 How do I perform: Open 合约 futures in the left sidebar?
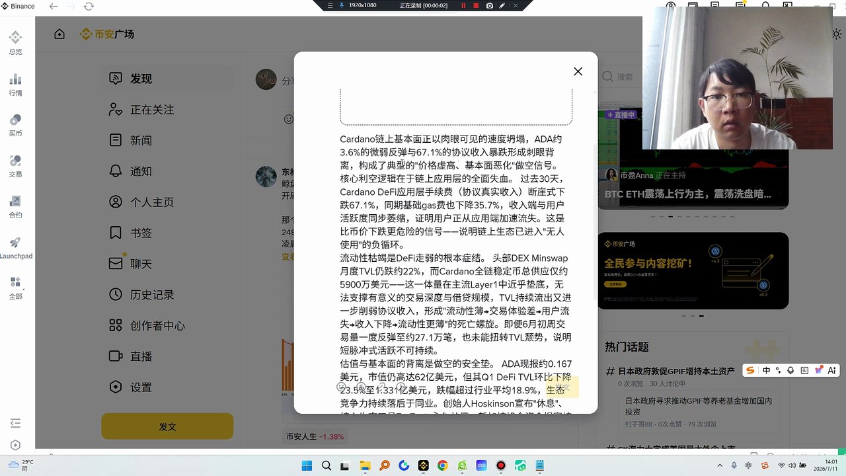tap(15, 206)
